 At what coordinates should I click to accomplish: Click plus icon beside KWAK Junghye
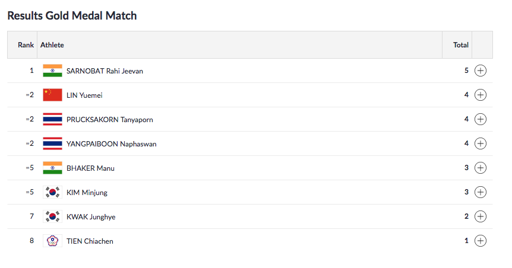pos(481,216)
